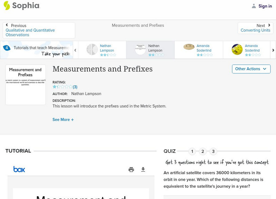Image resolution: width=276 pixels, height=199 pixels.
Task: Click the print icon in tutorial viewer
Action: click(131, 169)
